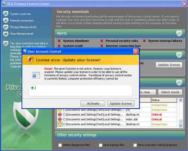Click Update license button in the dialog

121,104
